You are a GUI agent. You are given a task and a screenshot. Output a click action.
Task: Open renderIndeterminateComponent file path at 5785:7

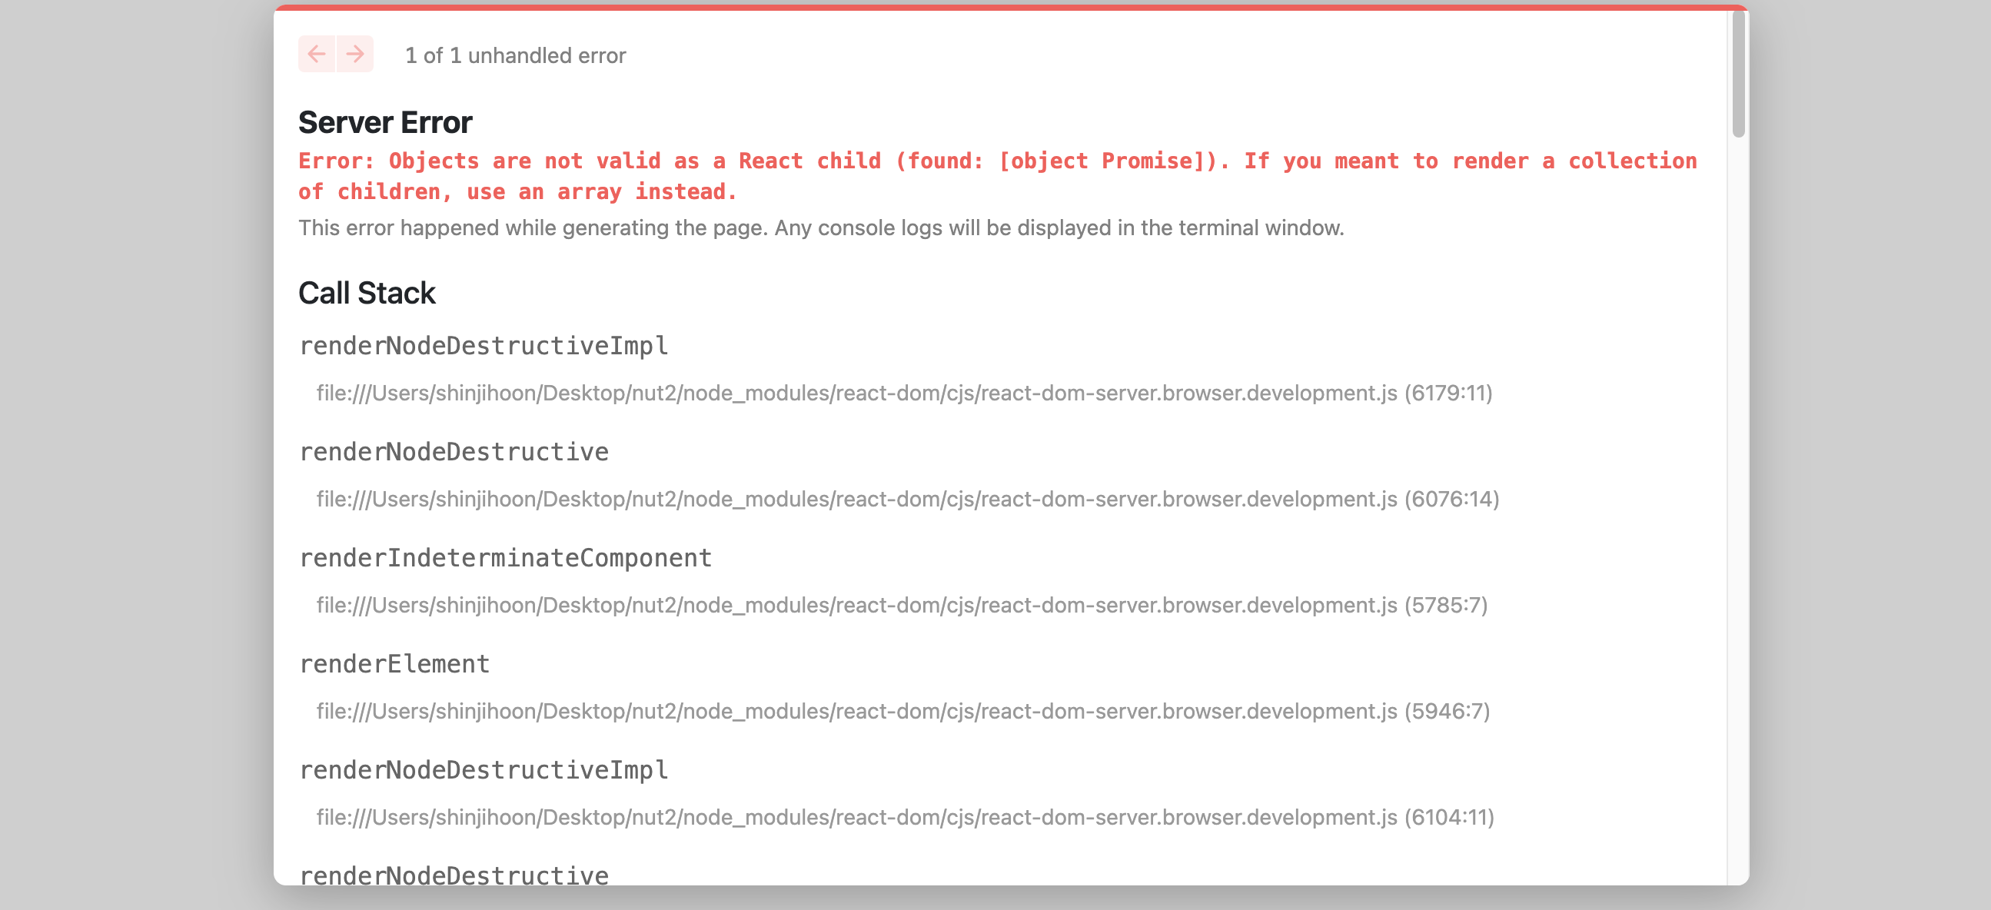[x=902, y=605]
